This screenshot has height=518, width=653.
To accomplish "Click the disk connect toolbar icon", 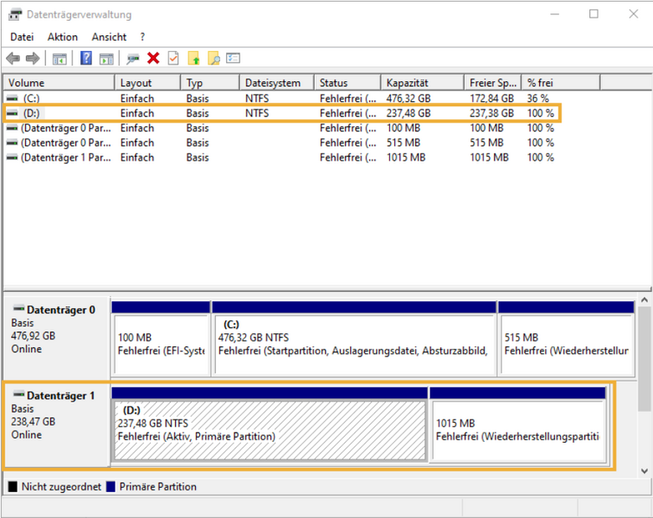I will pyautogui.click(x=133, y=59).
